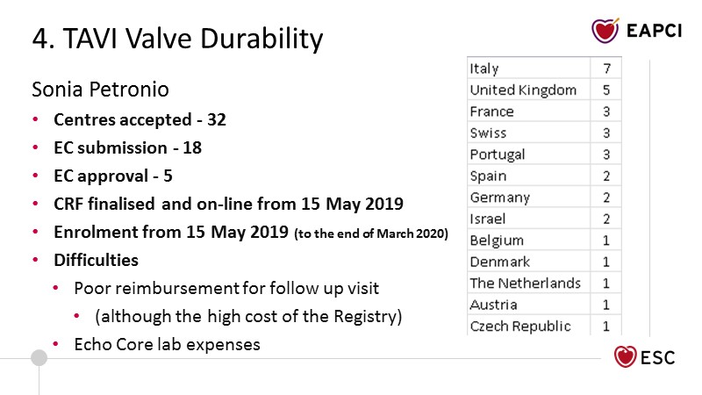
Task: Select the "Centres accepted - 32" bullet
Action: coord(140,119)
